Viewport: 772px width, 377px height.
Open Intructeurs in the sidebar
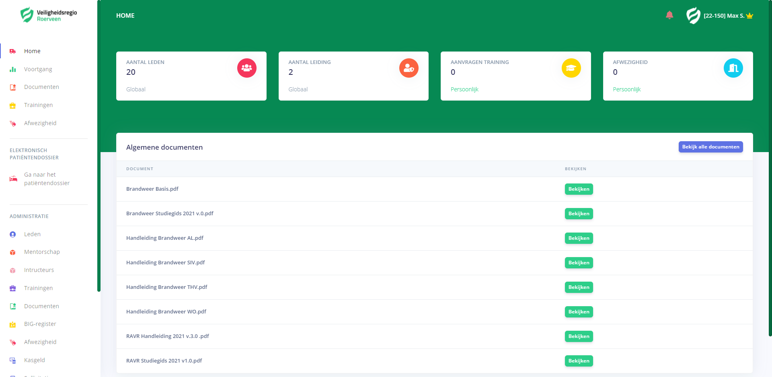point(39,270)
